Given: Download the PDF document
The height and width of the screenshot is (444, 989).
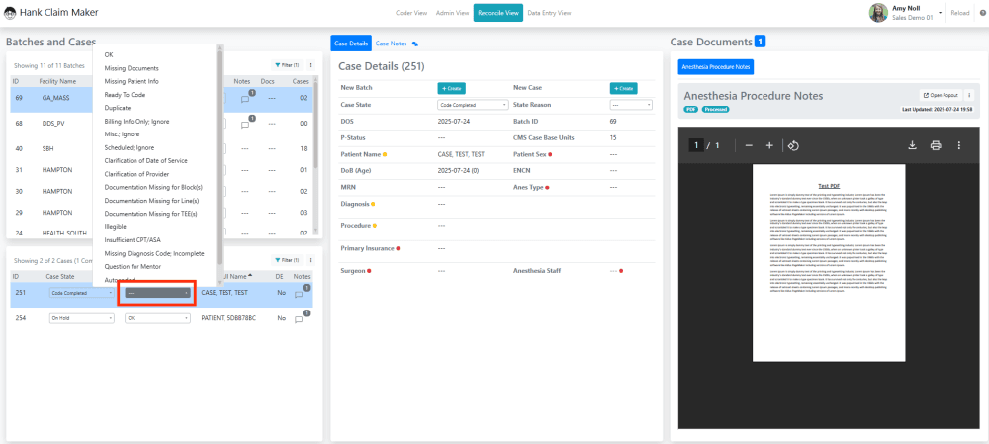Looking at the screenshot, I should [x=912, y=145].
